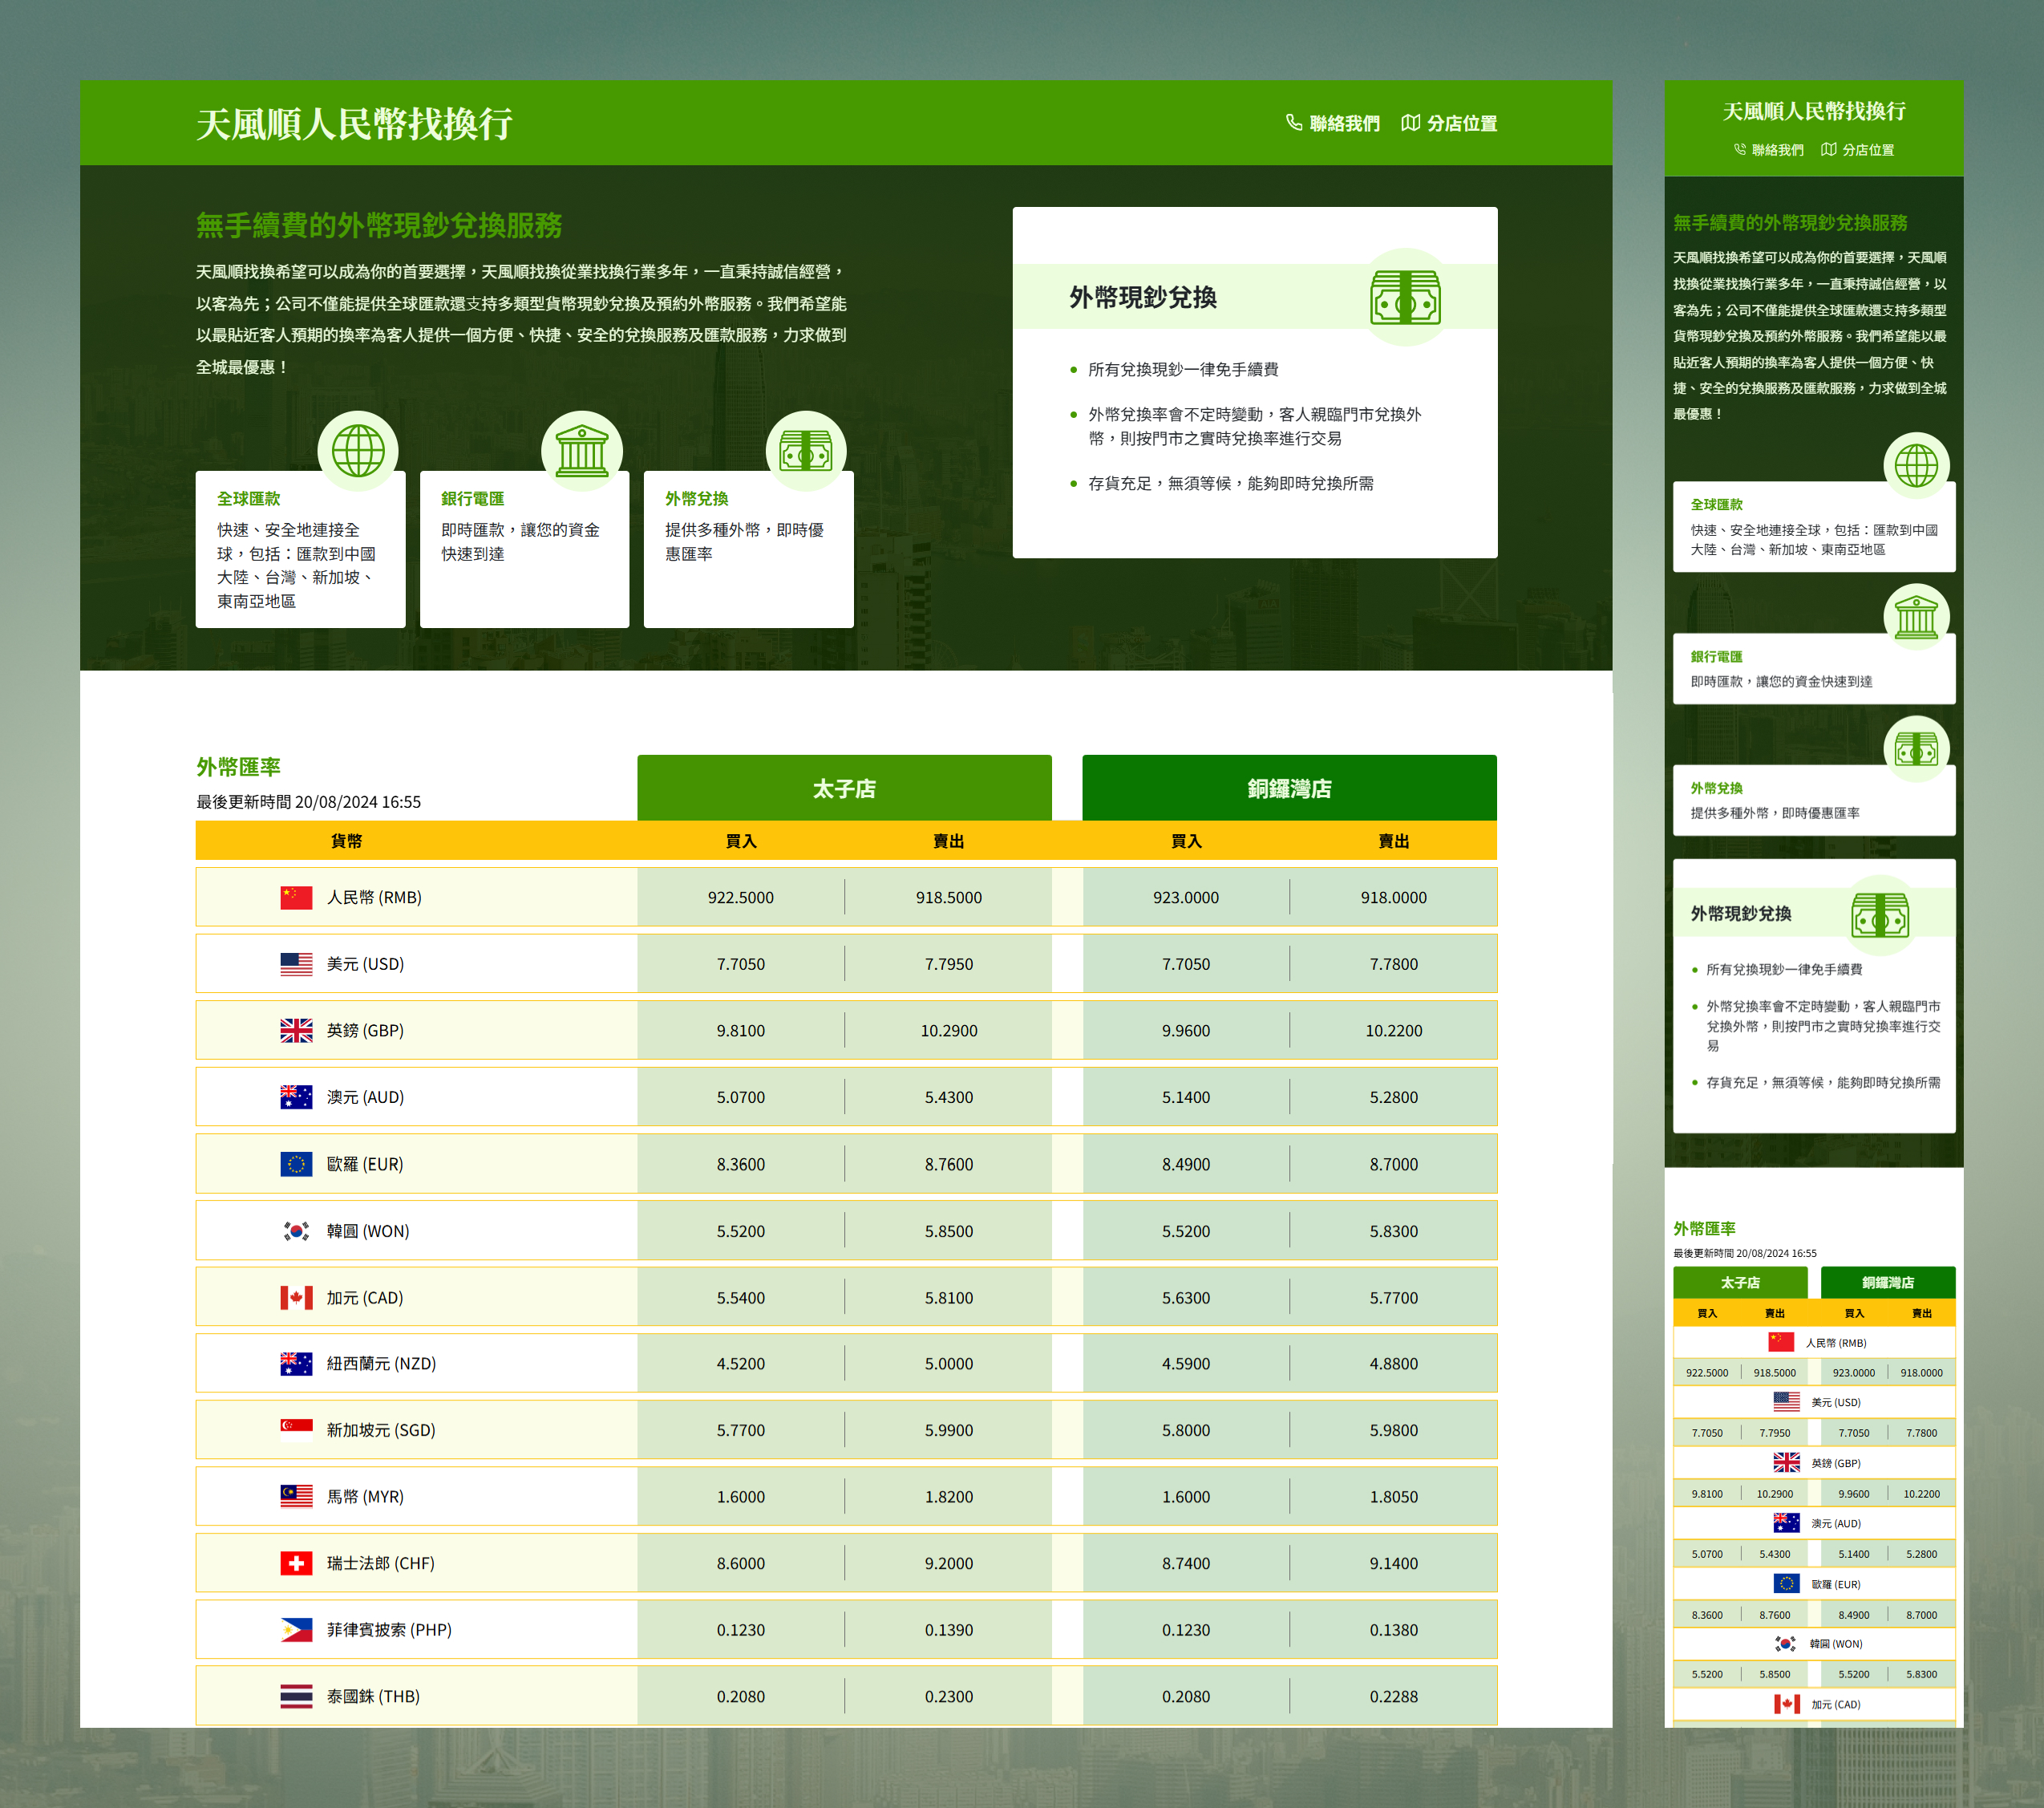2044x1808 pixels.
Task: Click the Philippines flag beside 菲律賓披索 (PHP)
Action: (296, 1630)
